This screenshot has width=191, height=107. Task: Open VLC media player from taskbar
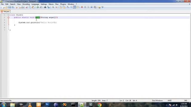(x=30, y=105)
